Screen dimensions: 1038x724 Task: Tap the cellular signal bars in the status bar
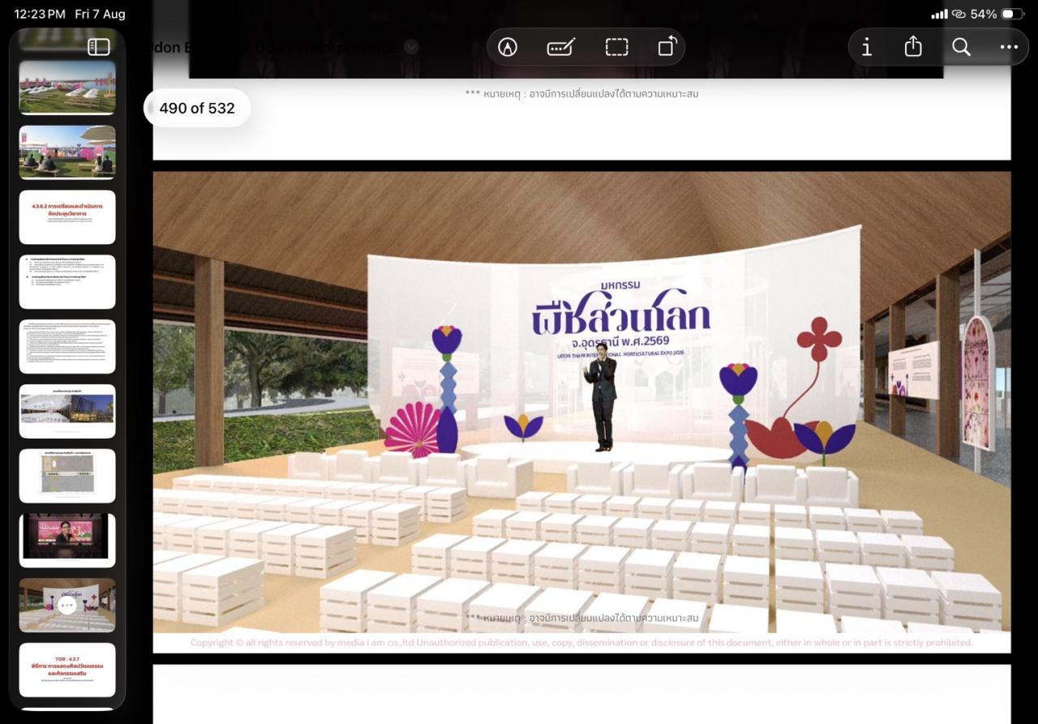pyautogui.click(x=939, y=14)
